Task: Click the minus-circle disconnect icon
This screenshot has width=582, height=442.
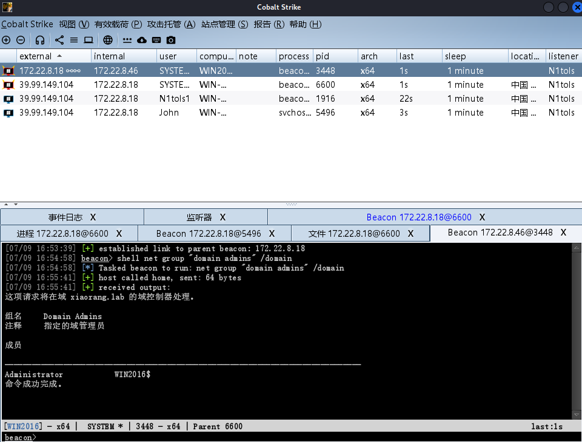Action: pos(21,40)
